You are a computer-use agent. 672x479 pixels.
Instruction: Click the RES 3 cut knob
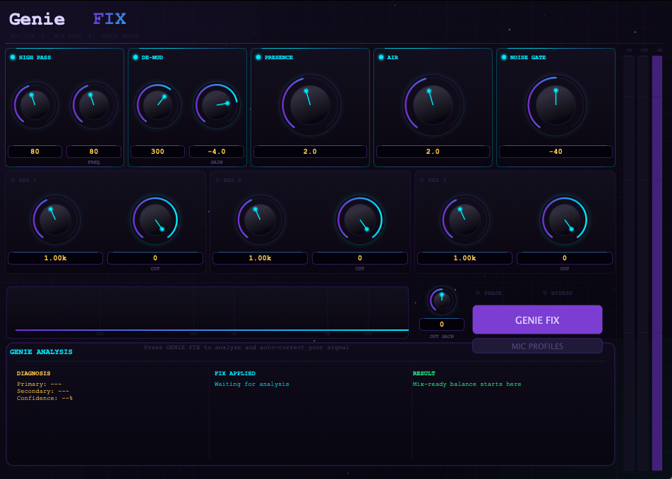pos(564,219)
